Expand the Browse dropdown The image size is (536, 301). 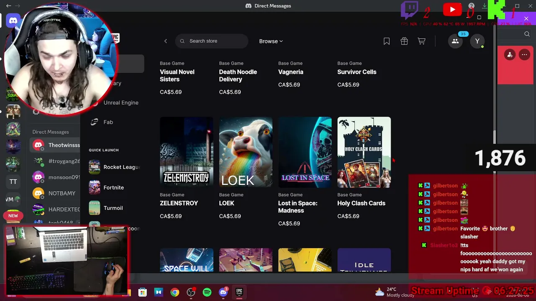coord(271,41)
